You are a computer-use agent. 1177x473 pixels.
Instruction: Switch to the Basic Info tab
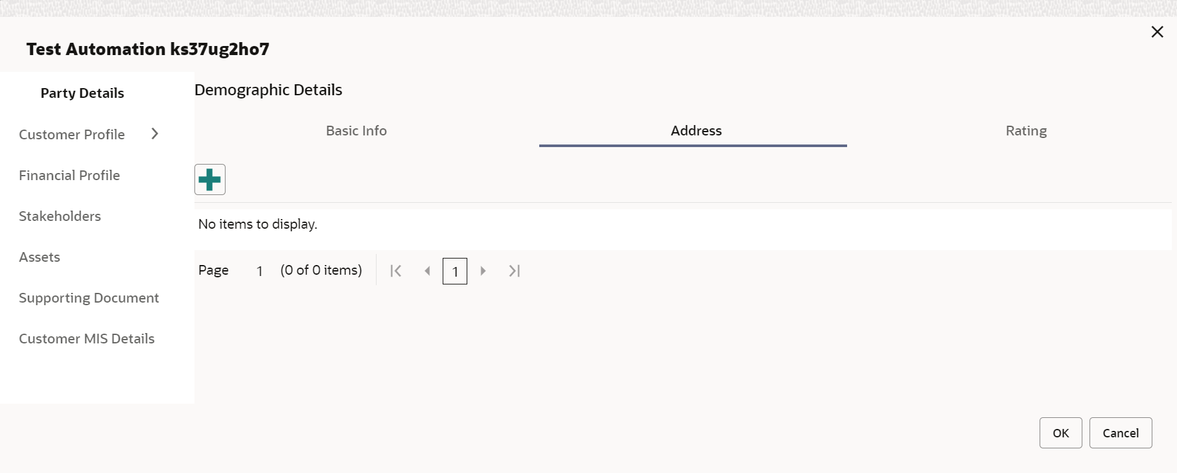356,131
